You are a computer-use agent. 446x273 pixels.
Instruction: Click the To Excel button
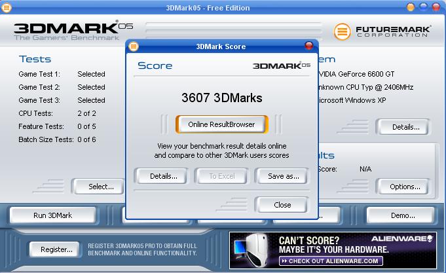222,176
